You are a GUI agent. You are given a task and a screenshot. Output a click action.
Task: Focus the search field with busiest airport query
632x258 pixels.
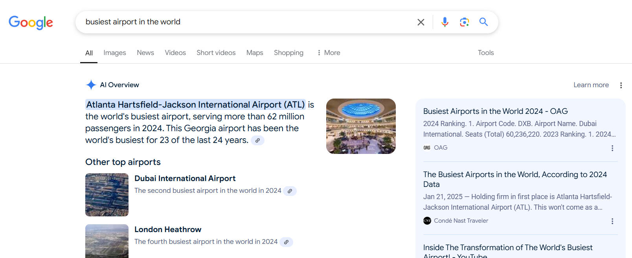pyautogui.click(x=248, y=22)
